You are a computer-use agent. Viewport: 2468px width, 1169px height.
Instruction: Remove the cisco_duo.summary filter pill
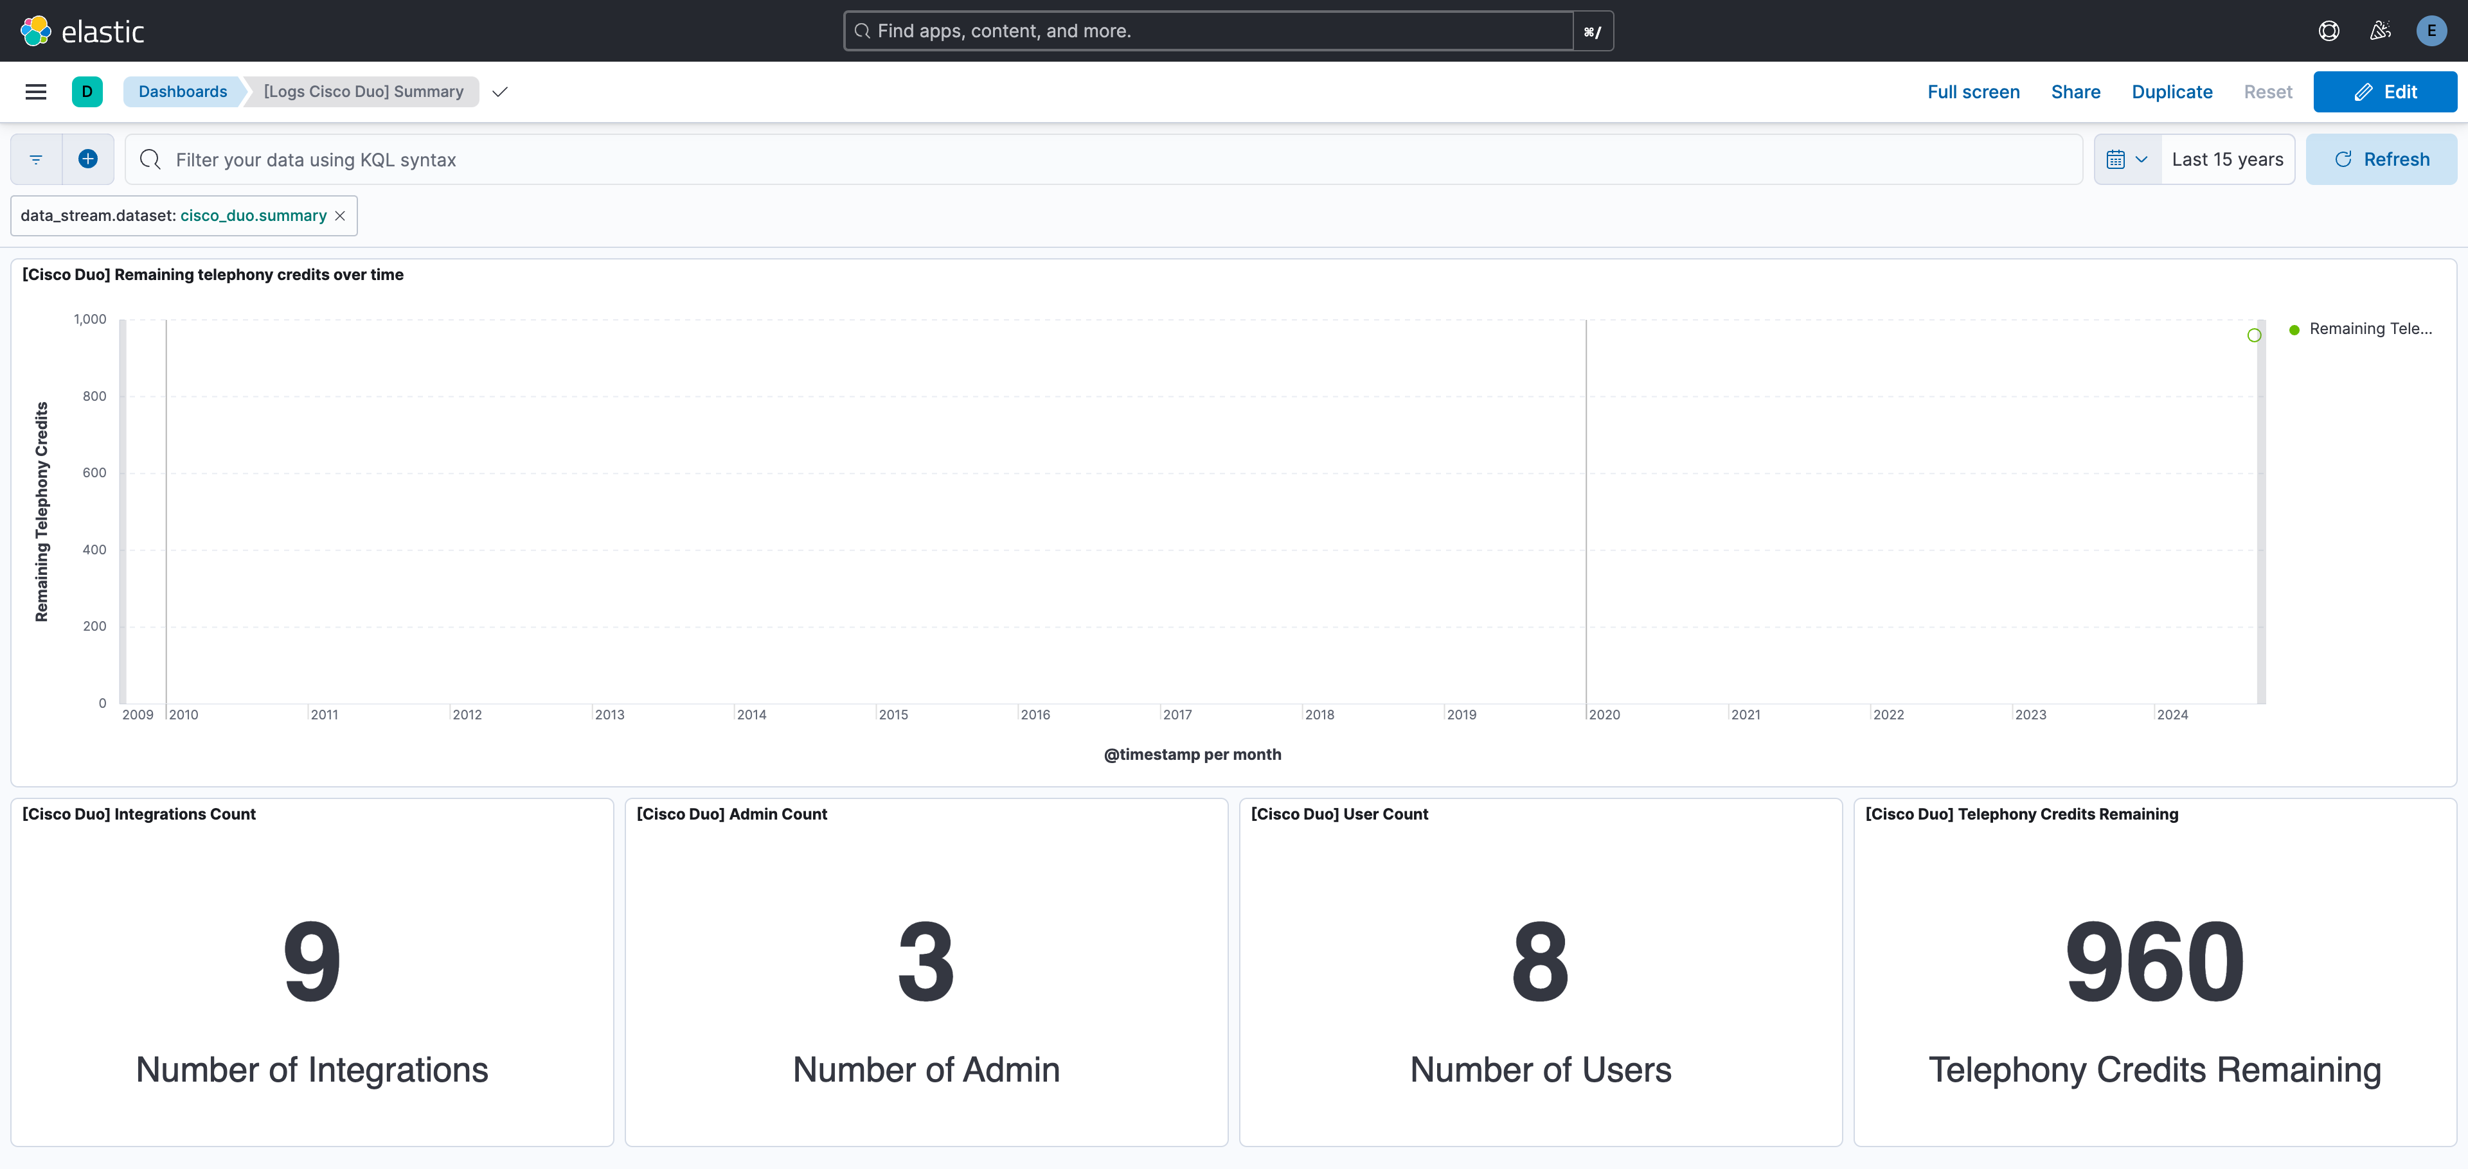coord(340,215)
